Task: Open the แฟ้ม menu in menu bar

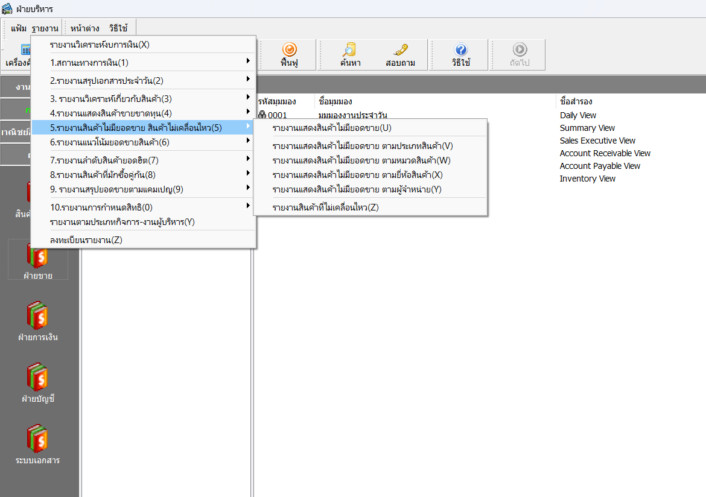Action: click(19, 28)
